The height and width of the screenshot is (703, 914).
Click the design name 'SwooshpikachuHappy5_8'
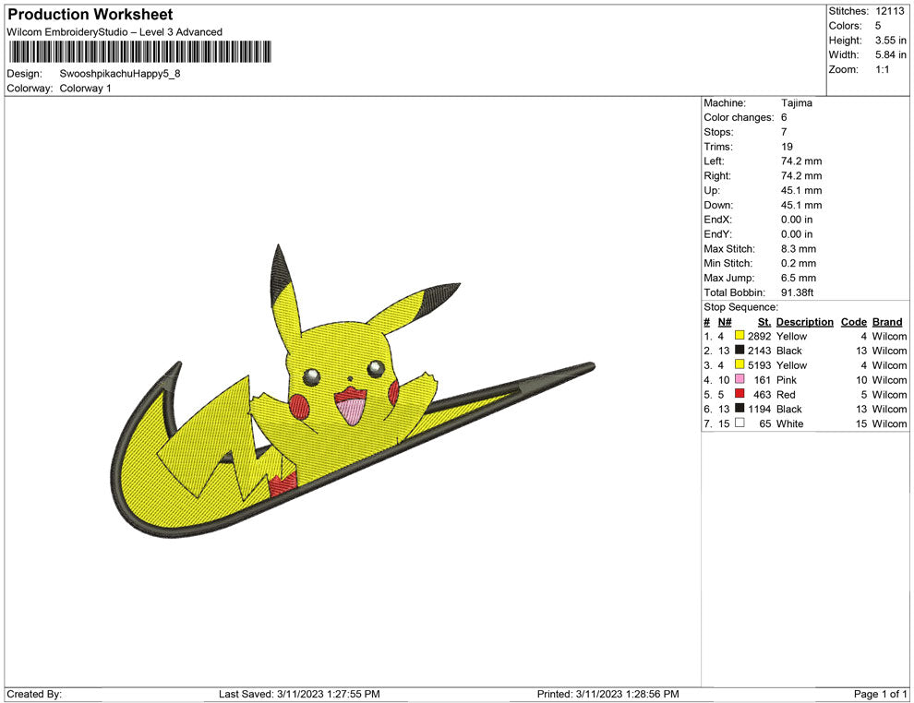click(x=120, y=74)
